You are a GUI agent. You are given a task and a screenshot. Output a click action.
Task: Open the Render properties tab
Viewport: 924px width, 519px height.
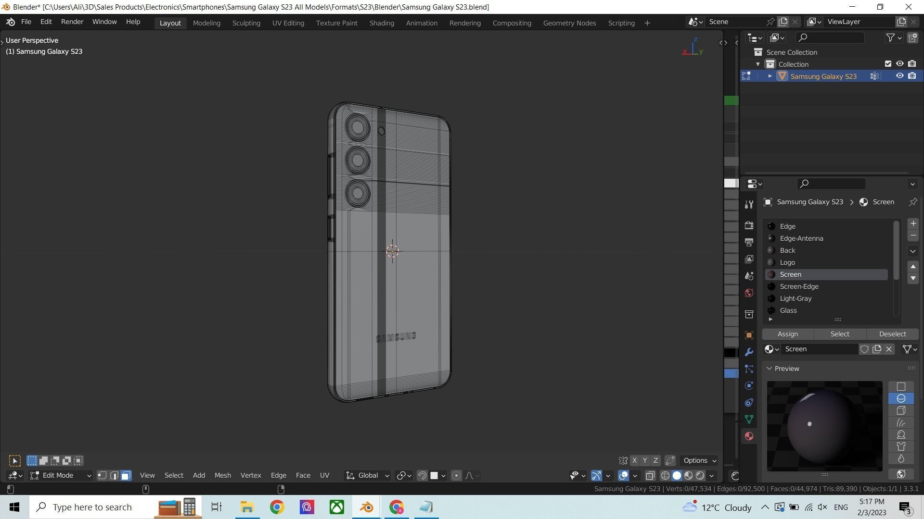pyautogui.click(x=749, y=225)
